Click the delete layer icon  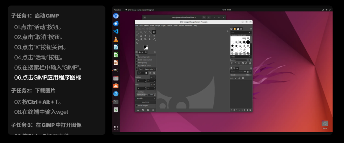pos(250,110)
